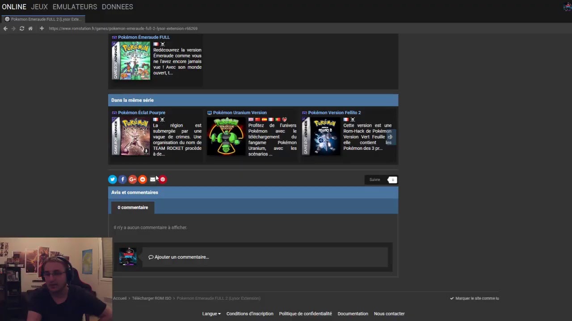Click the Suivre follow button
This screenshot has width=572, height=321.
pos(375,180)
